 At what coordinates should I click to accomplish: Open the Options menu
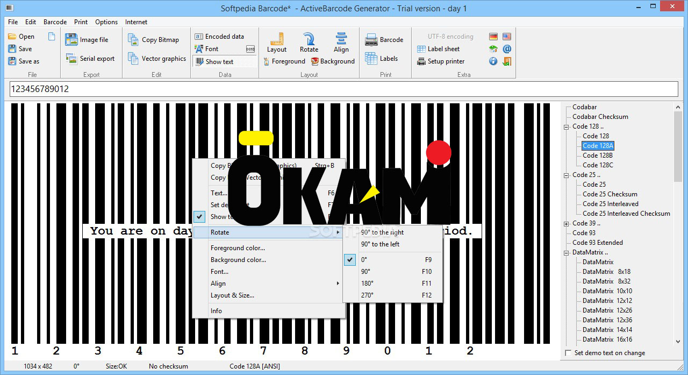[x=106, y=22]
